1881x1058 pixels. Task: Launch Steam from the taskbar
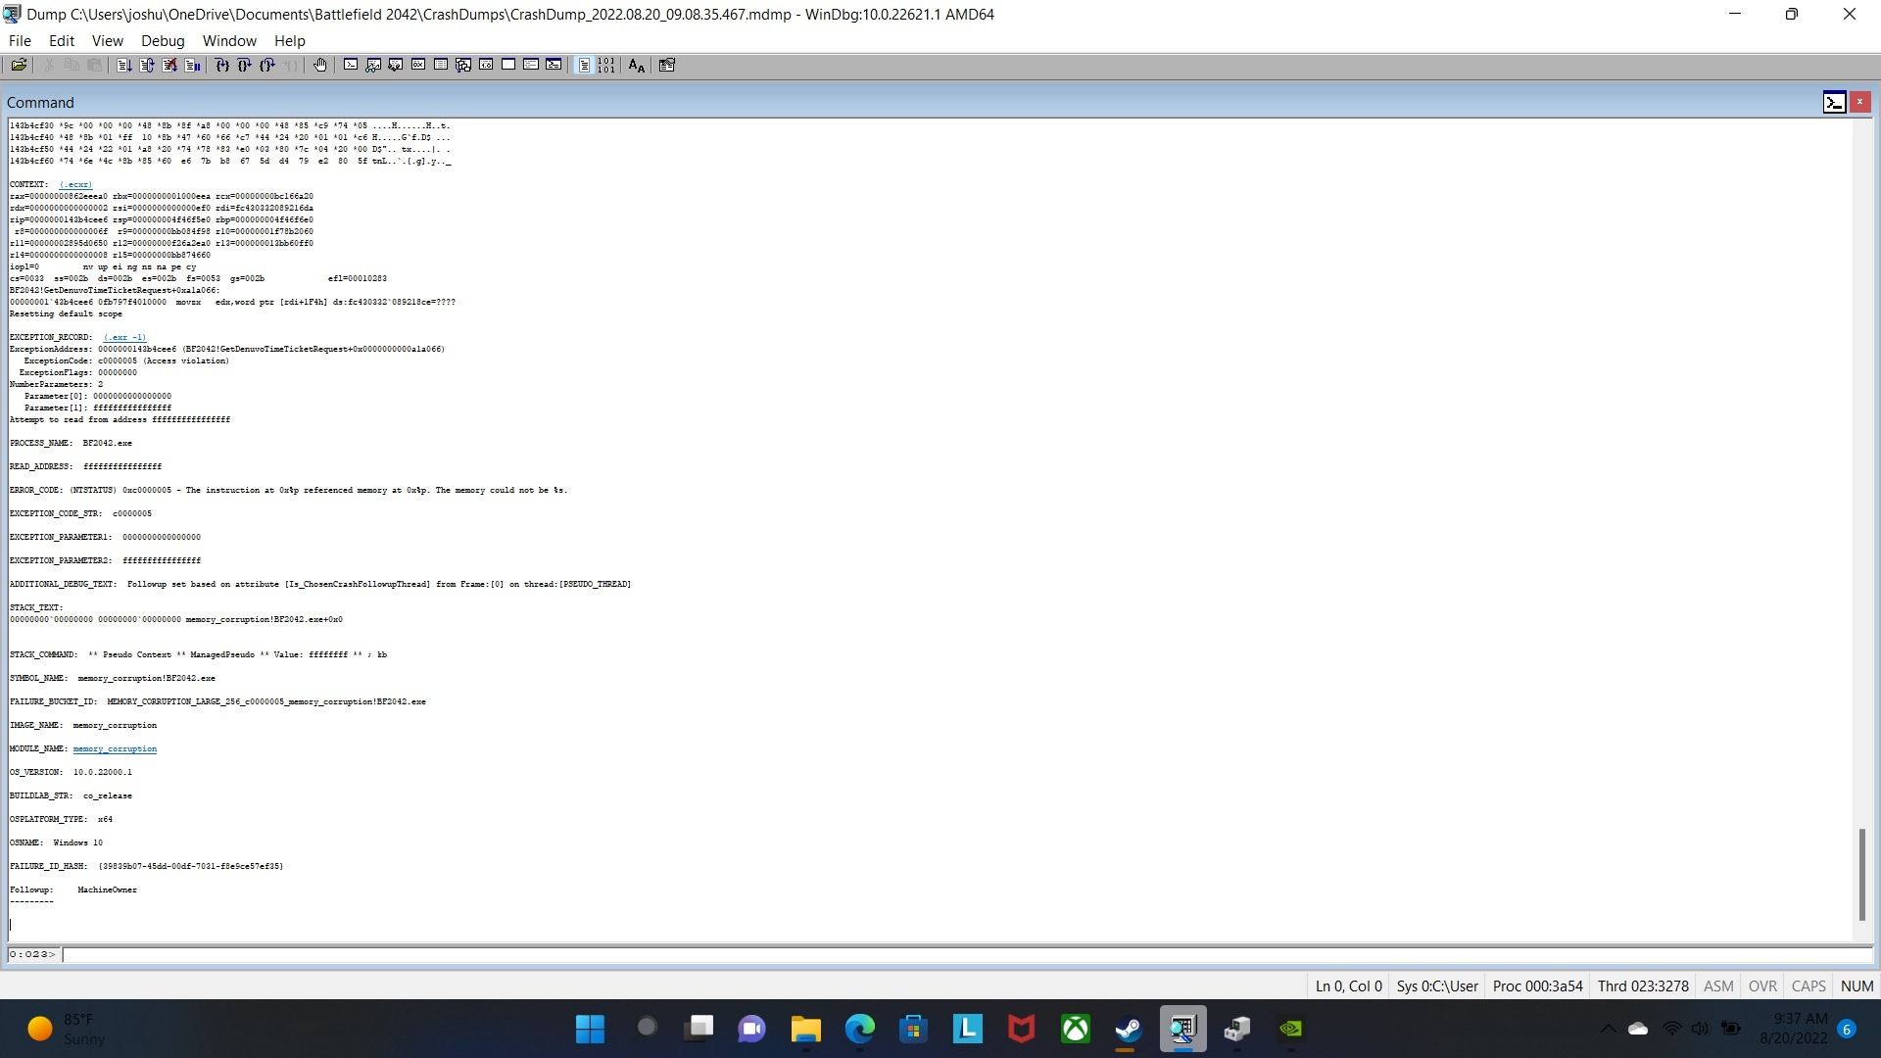pyautogui.click(x=1128, y=1029)
